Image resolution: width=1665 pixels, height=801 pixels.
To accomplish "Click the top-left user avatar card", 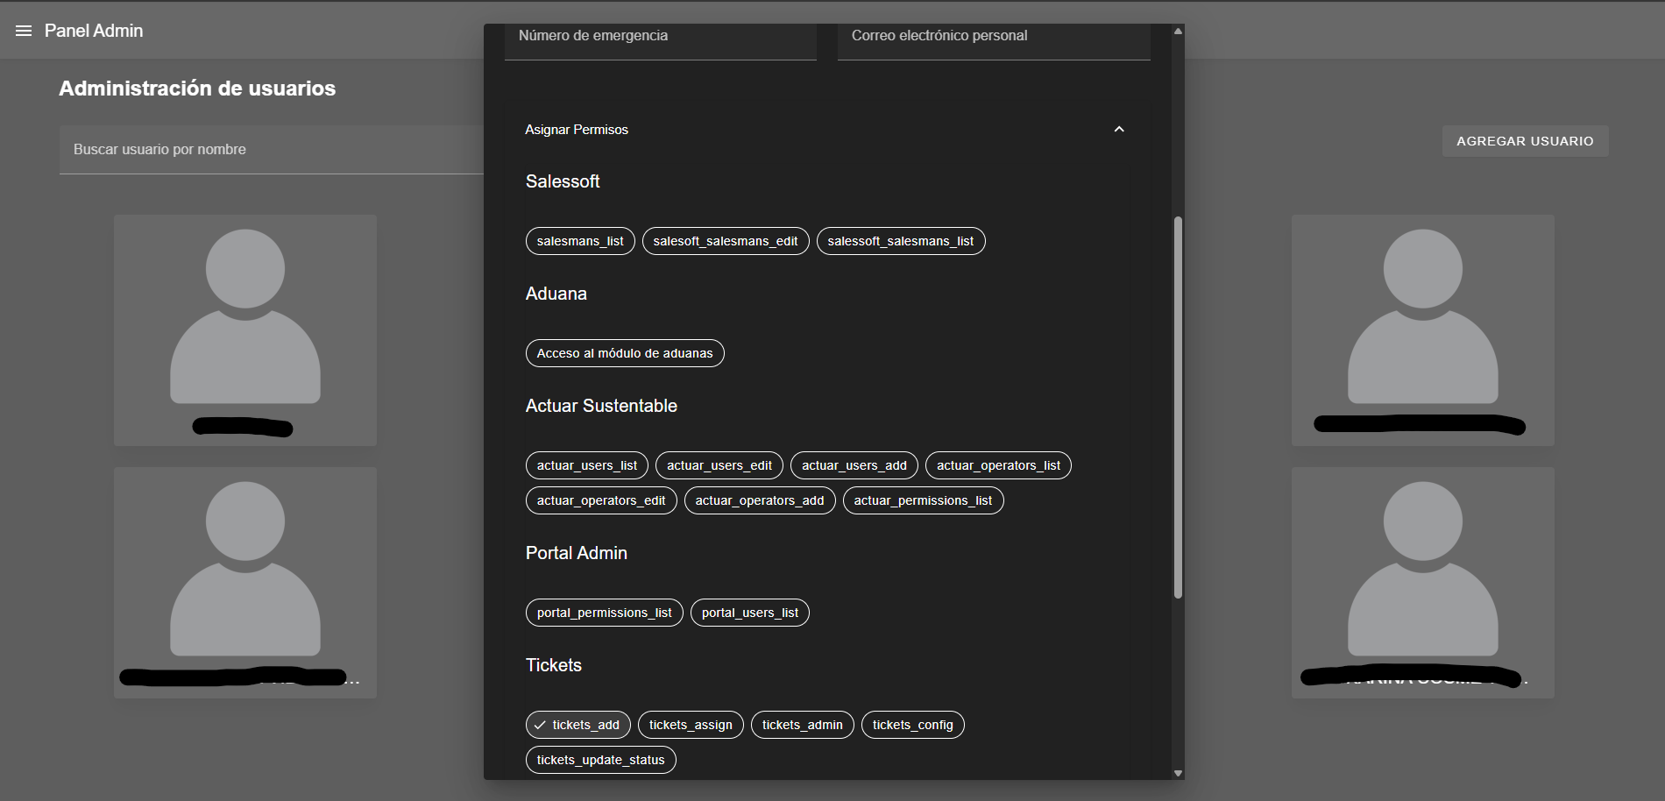I will 245,330.
